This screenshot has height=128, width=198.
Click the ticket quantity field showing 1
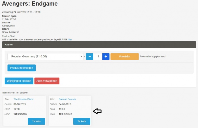tap(98, 57)
